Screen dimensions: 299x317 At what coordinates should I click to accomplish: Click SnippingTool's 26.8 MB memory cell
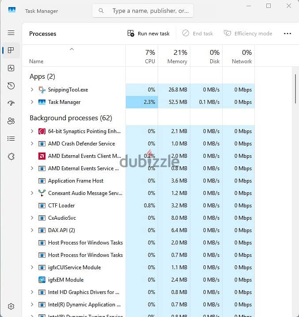coord(174,90)
